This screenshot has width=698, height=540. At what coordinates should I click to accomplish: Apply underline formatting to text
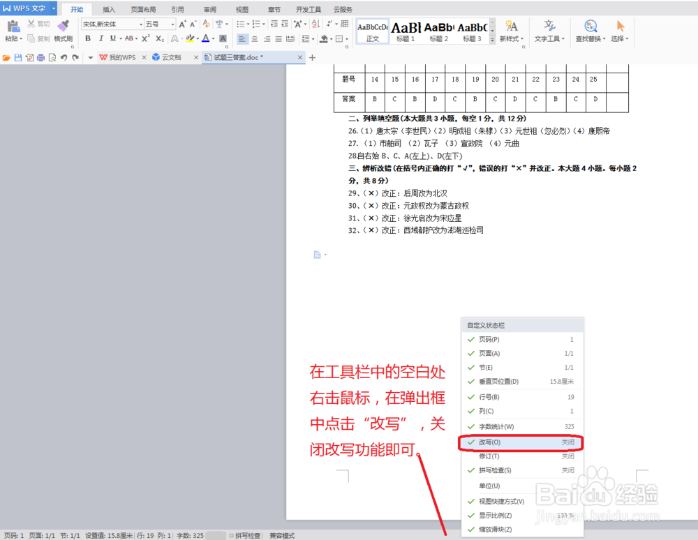(112, 38)
